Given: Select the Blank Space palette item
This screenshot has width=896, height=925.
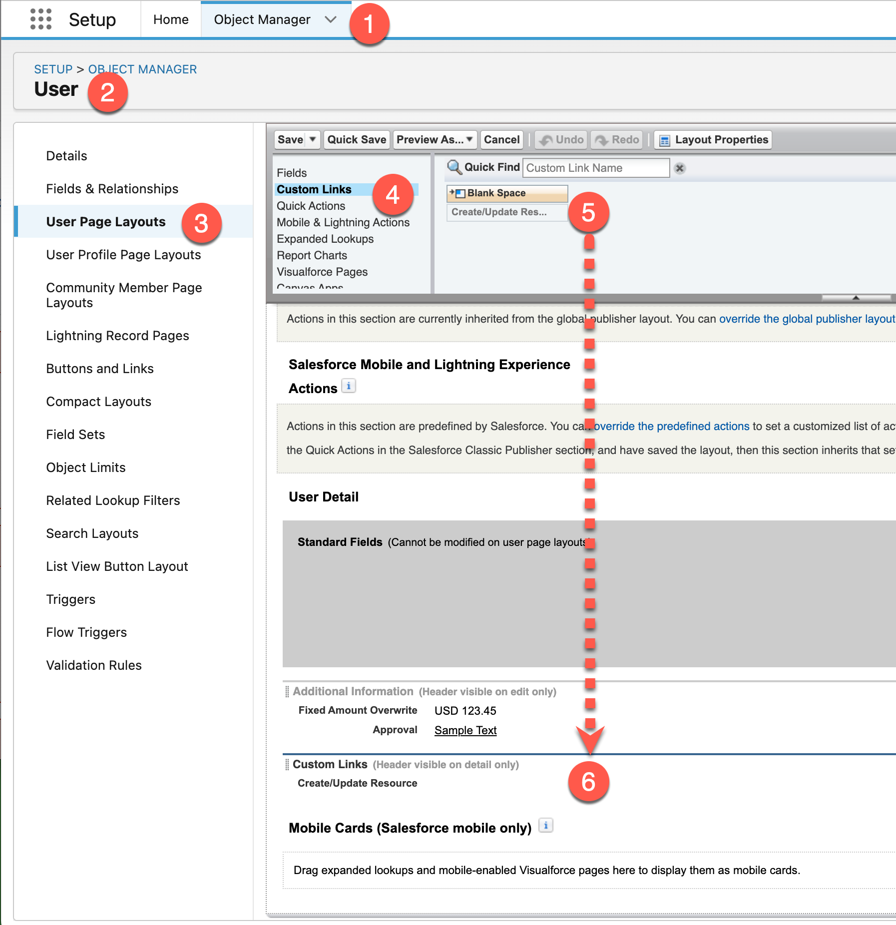Looking at the screenshot, I should pos(507,193).
